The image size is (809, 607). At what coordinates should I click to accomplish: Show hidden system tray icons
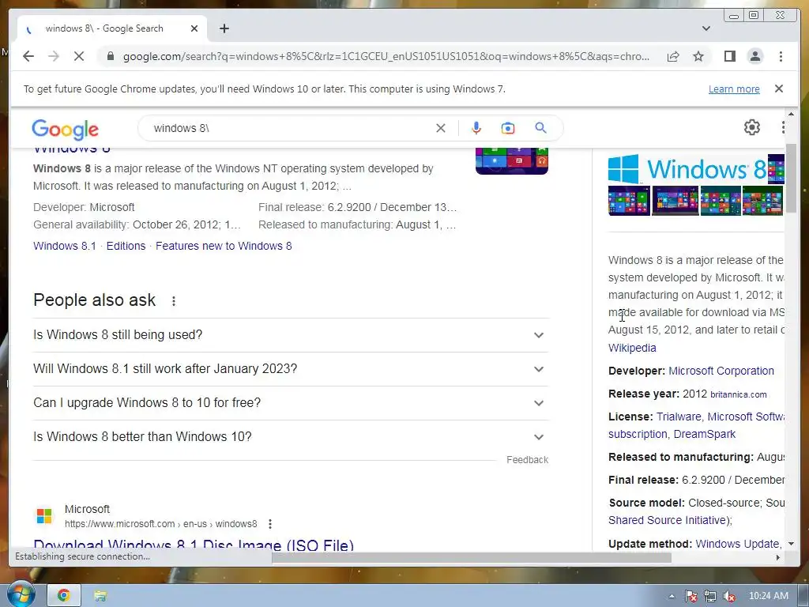coord(672,596)
